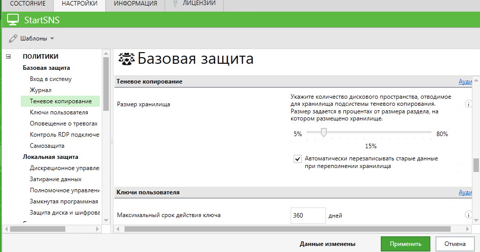Select Замкнутая программная среда tree item
The height and width of the screenshot is (252, 480).
point(64,201)
